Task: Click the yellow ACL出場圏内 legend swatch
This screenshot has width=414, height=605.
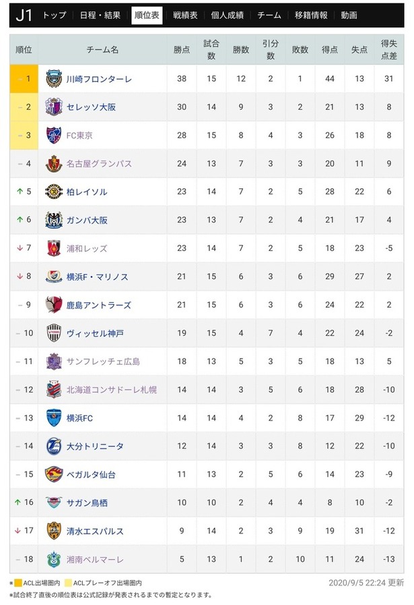Action: tap(18, 583)
